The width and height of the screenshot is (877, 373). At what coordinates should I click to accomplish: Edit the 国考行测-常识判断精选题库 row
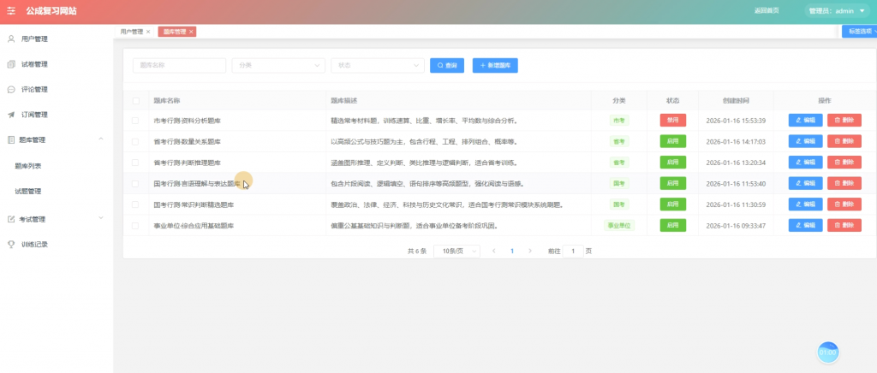click(x=805, y=204)
